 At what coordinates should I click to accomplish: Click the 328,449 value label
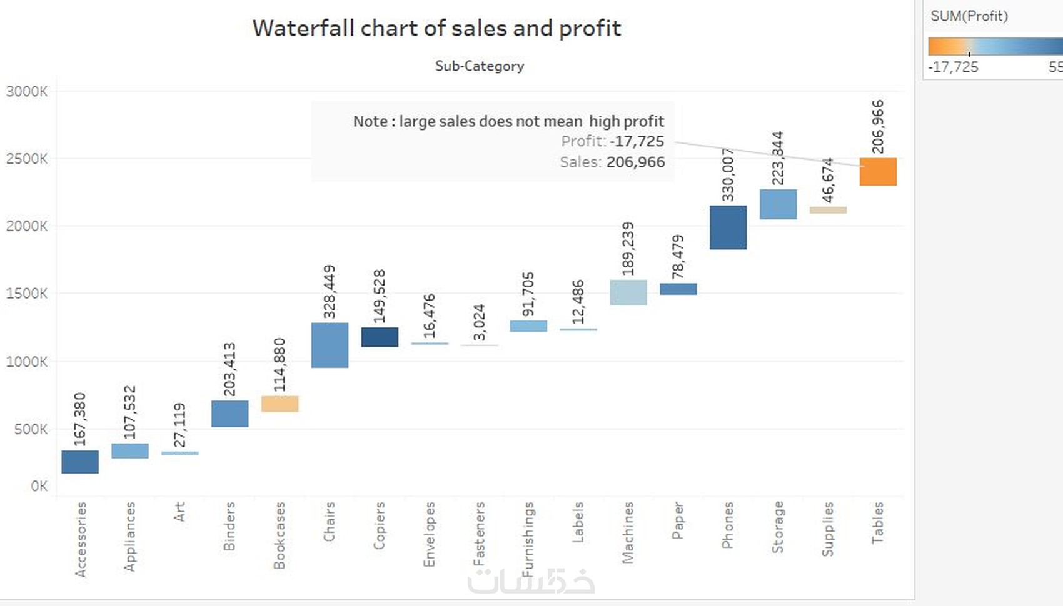(x=330, y=291)
